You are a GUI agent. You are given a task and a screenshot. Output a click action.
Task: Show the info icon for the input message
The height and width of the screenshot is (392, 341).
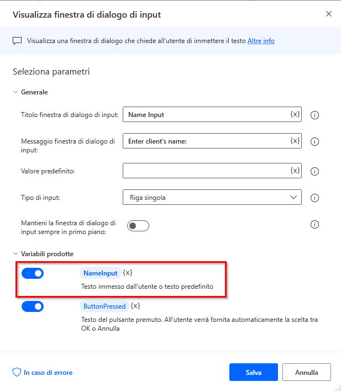(315, 141)
